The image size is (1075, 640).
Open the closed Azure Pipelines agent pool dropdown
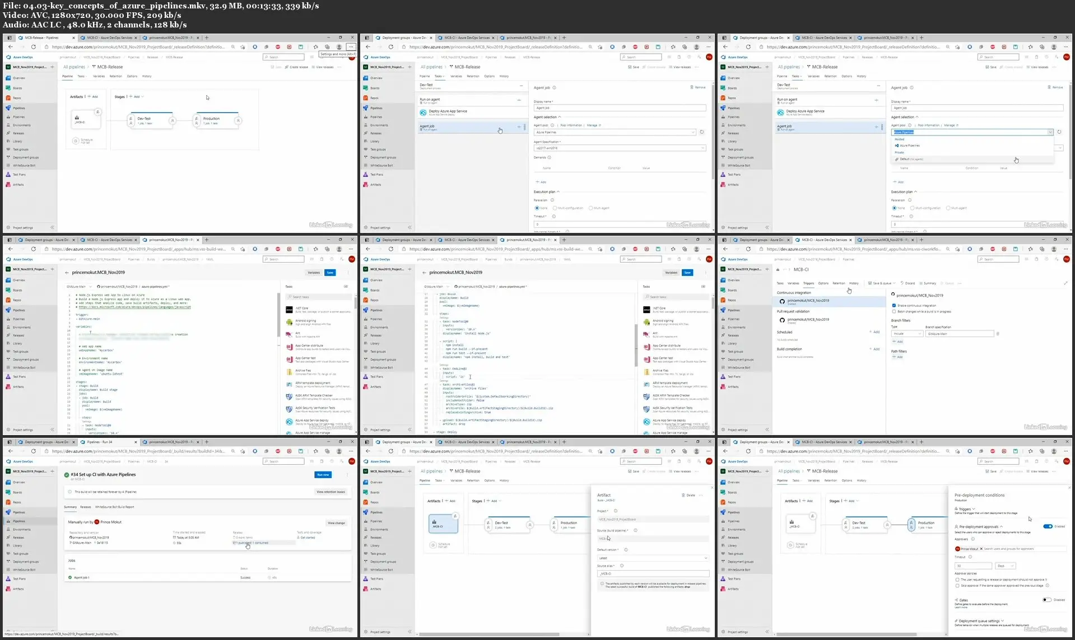(x=615, y=132)
